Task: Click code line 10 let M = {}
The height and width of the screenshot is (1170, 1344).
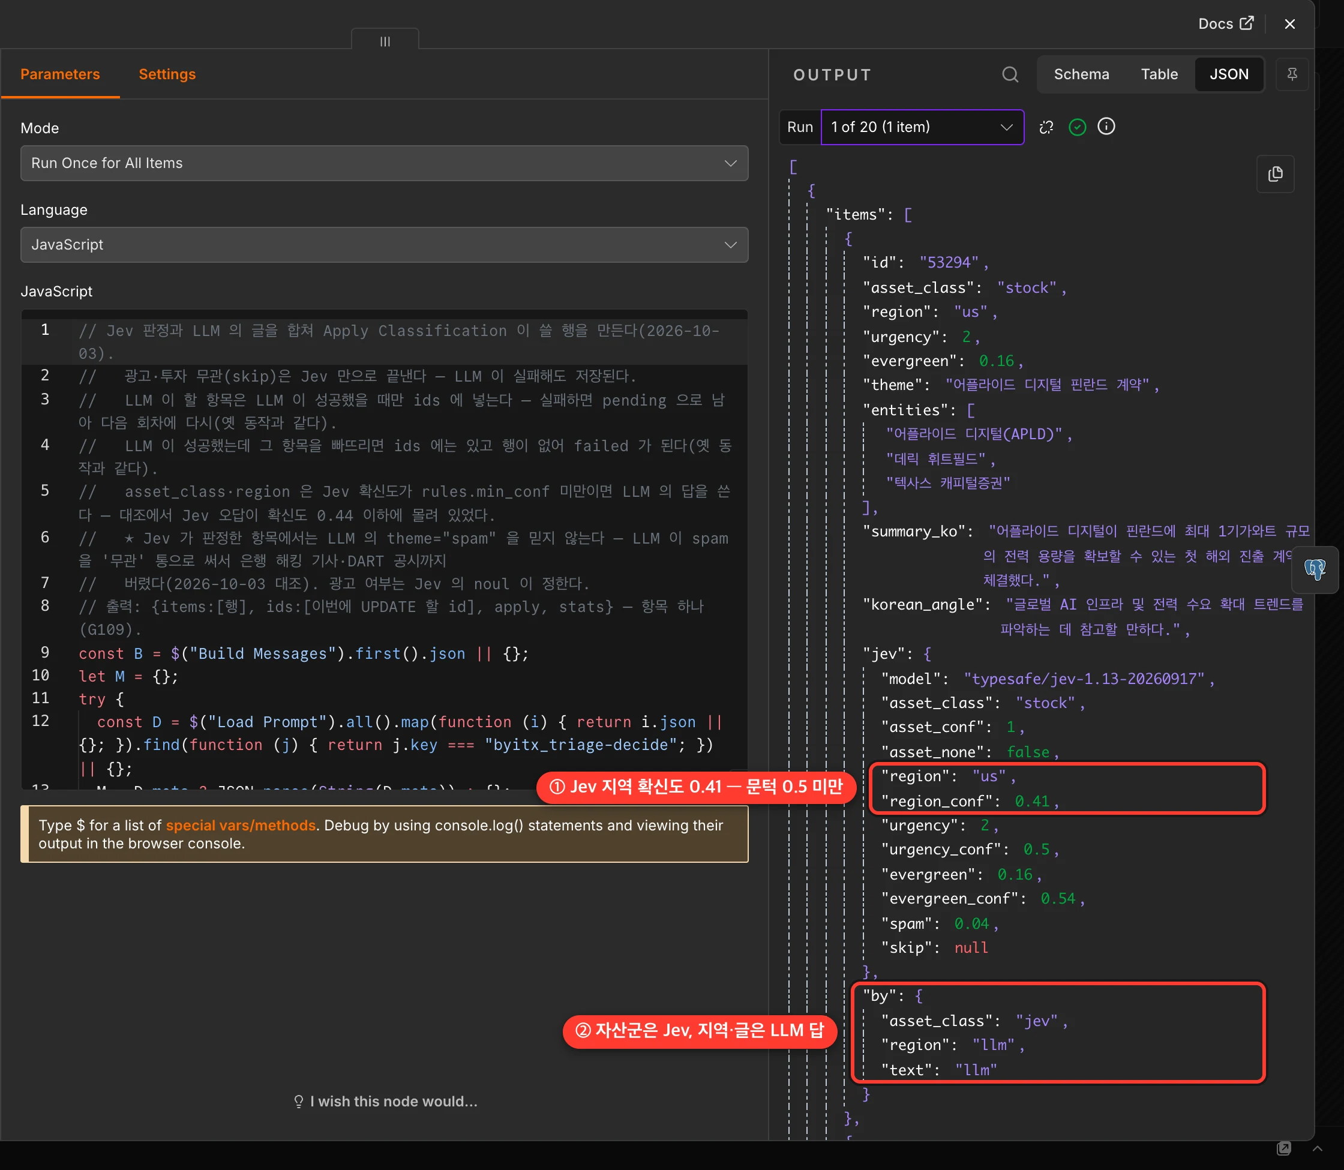Action: (x=128, y=676)
